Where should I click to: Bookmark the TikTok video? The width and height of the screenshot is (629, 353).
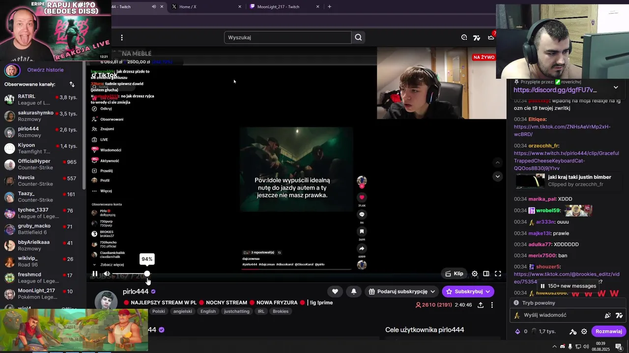[x=362, y=231]
